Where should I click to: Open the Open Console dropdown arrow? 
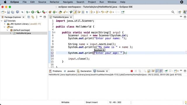(x=178, y=71)
